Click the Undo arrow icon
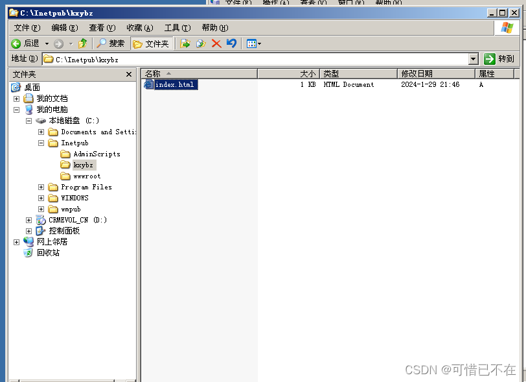Viewport: 526px width, 382px height. 231,43
